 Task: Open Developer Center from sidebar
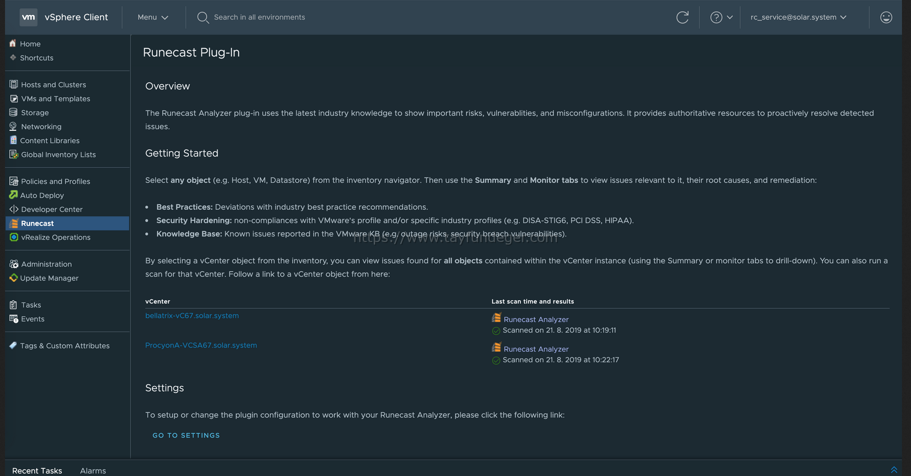[52, 209]
